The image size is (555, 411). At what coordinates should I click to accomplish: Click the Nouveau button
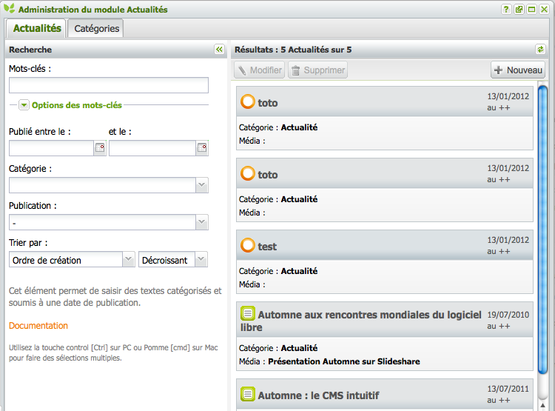[x=518, y=70]
